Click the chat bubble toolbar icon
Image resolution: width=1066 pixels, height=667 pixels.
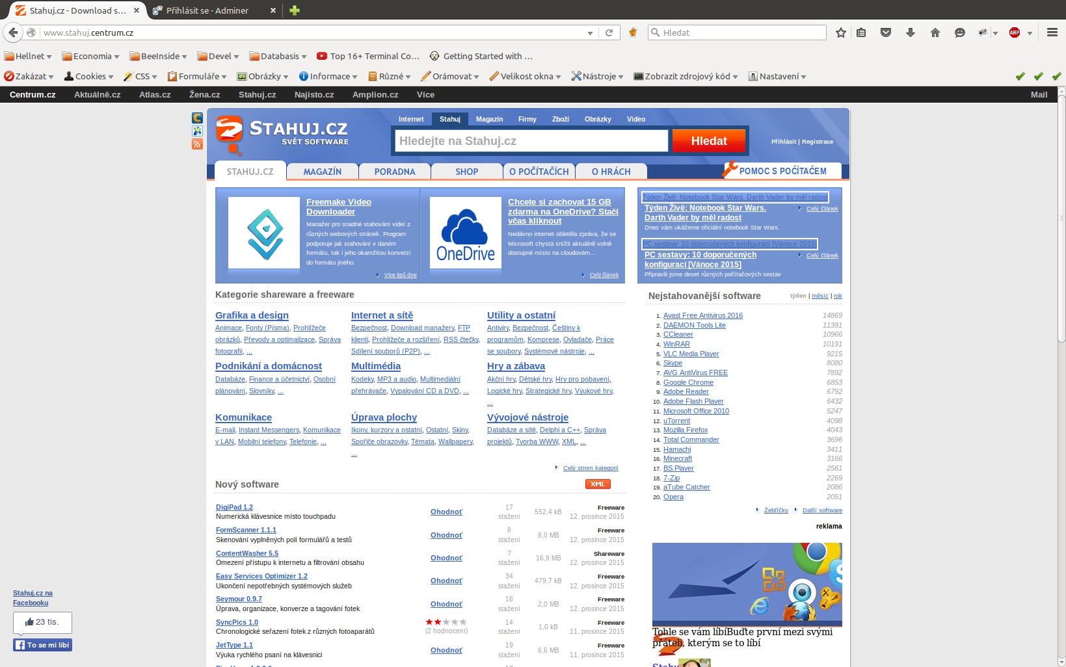point(960,33)
